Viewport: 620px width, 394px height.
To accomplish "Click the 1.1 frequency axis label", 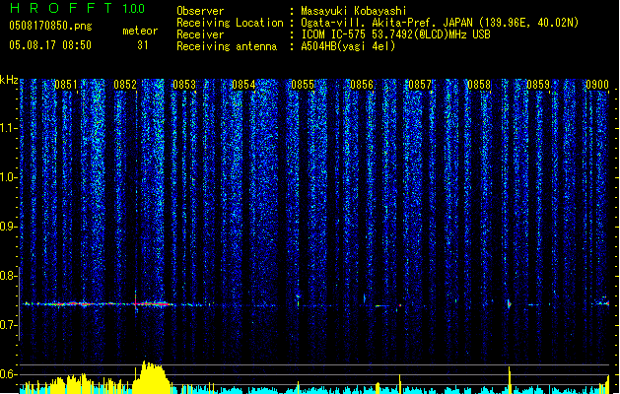I will pyautogui.click(x=8, y=128).
